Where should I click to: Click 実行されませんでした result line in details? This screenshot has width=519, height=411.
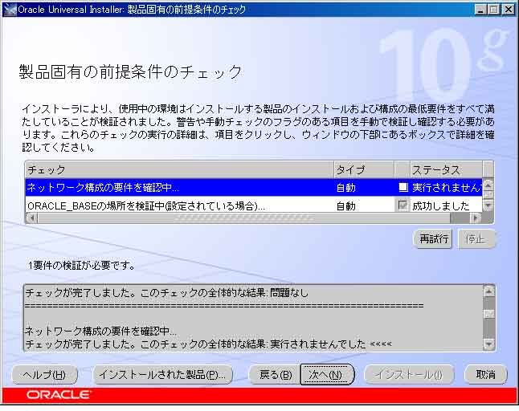(x=208, y=344)
